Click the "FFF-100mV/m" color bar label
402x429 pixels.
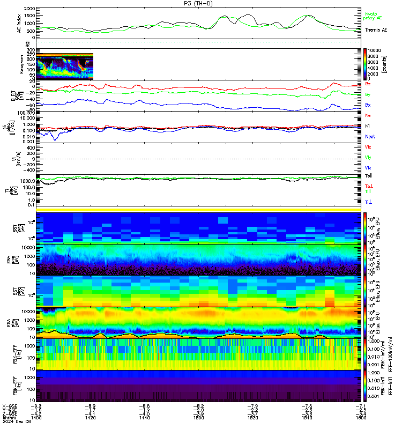[x=390, y=354]
